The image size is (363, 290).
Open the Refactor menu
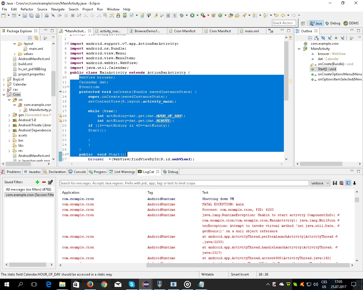point(27,9)
